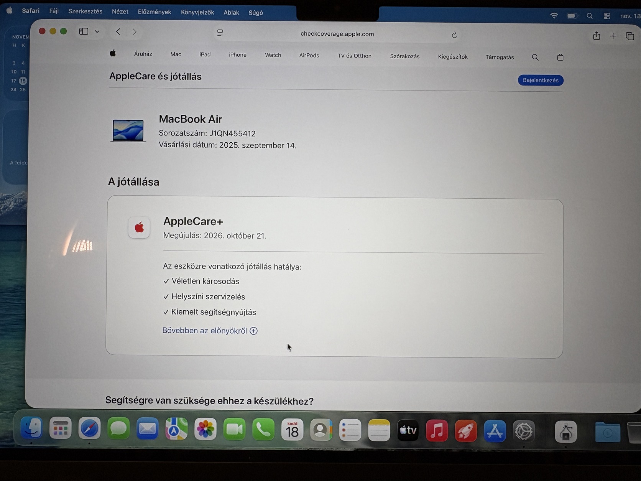Open the AirPods nav item
This screenshot has height=481, width=641.
coord(309,56)
